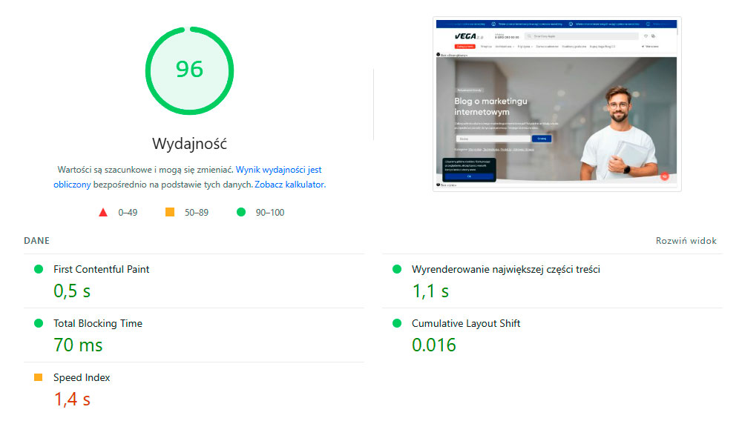Click the orange square beside Speed Index
The image size is (742, 421).
[39, 377]
